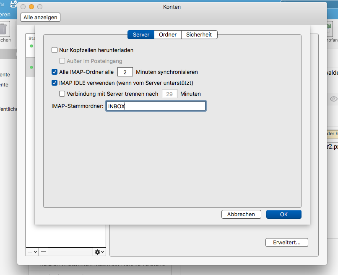
Task: Click the 'Alle anzeigen' button
Action: pos(41,17)
